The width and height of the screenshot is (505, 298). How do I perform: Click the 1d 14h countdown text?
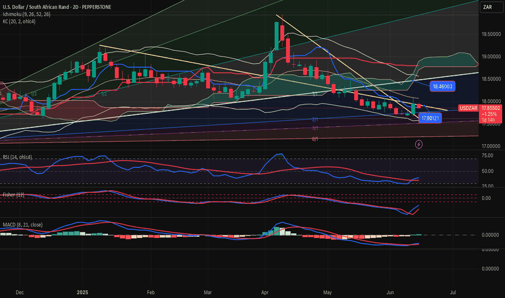tap(488, 120)
